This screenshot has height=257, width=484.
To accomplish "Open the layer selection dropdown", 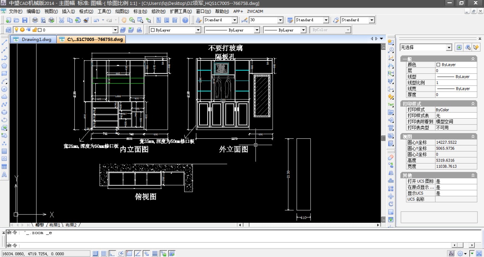I will pyautogui.click(x=115, y=30).
